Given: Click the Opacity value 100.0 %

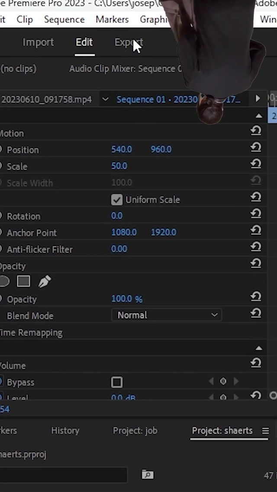Looking at the screenshot, I should pyautogui.click(x=126, y=299).
